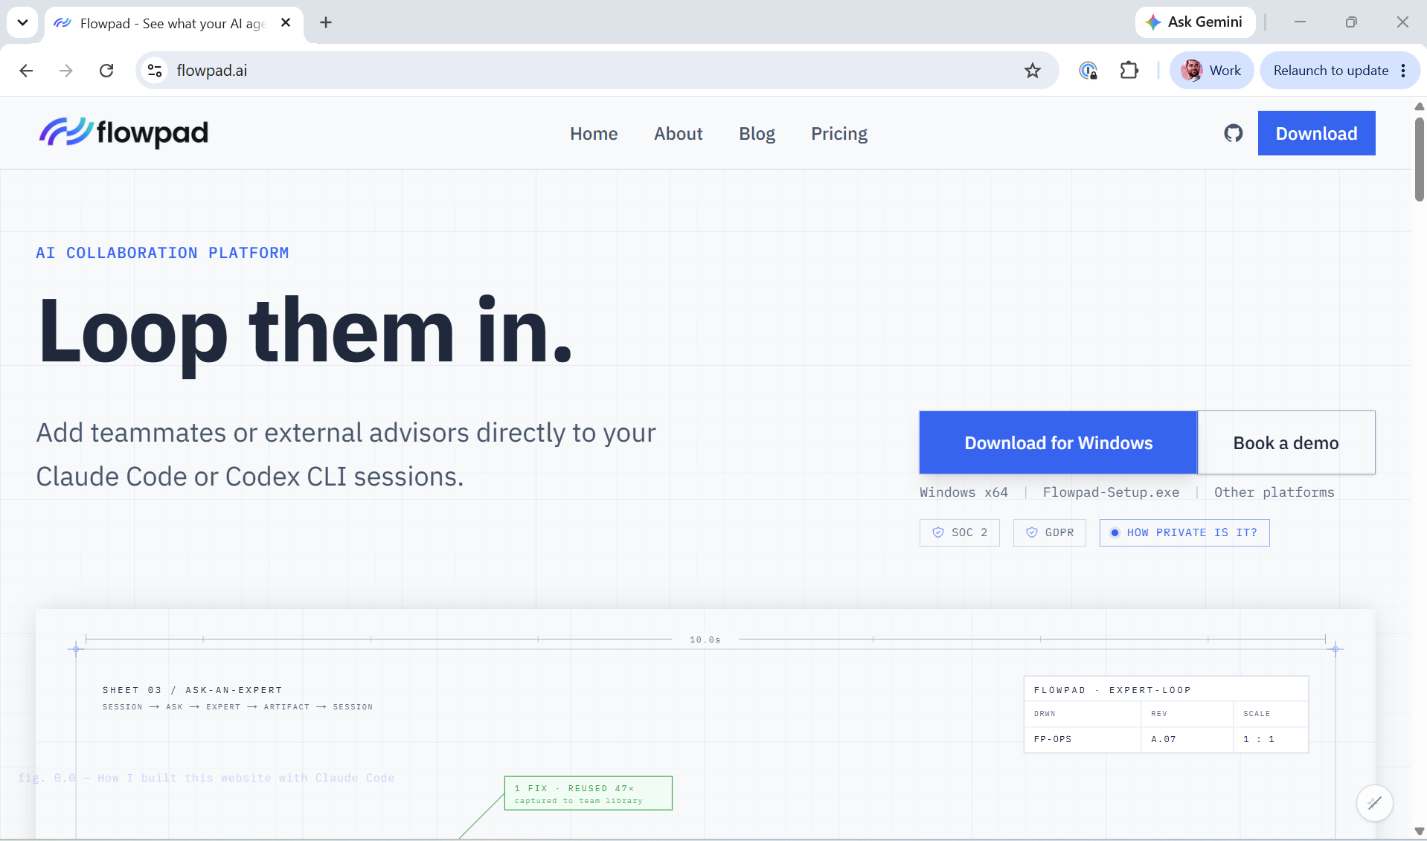Go back to previous page
The width and height of the screenshot is (1427, 841).
pos(26,71)
